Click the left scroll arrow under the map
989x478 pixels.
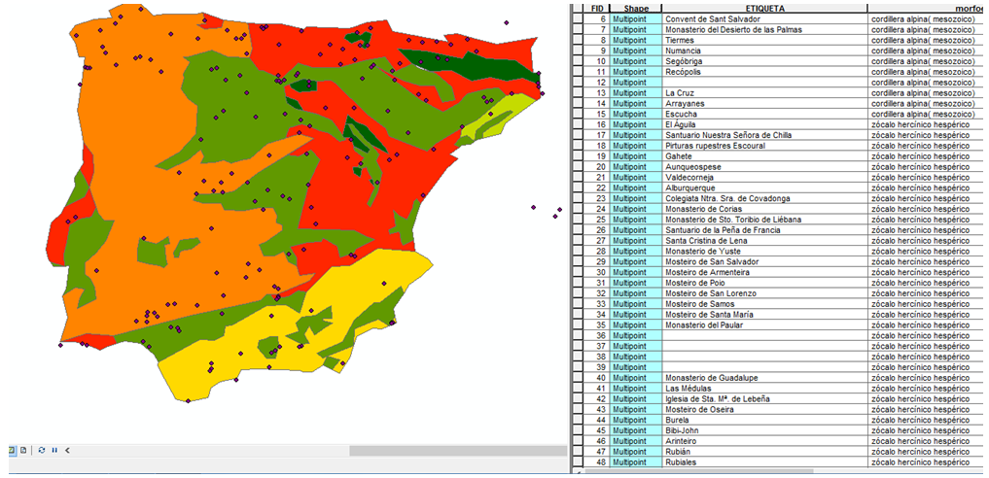pos(67,451)
